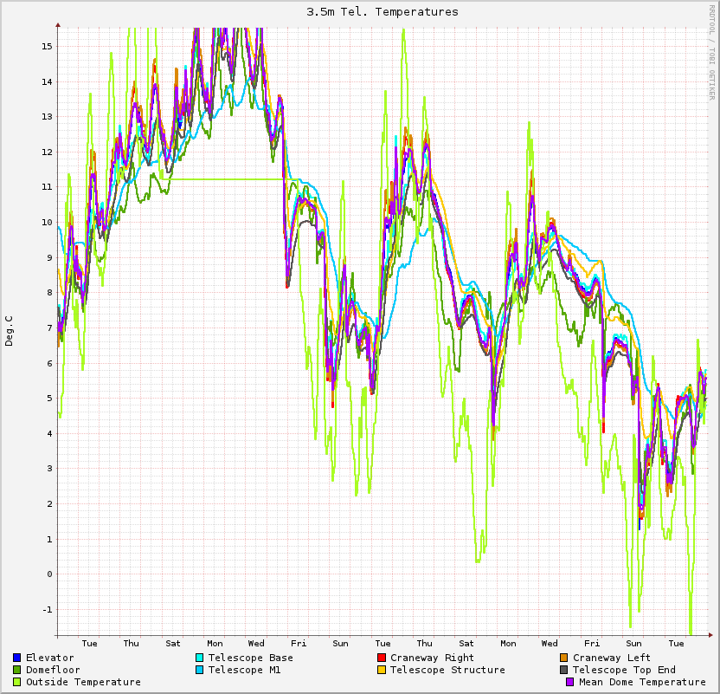This screenshot has height=694, width=720.
Task: Select the 'Mean Dome Temperature' legend text
Action: coord(642,682)
